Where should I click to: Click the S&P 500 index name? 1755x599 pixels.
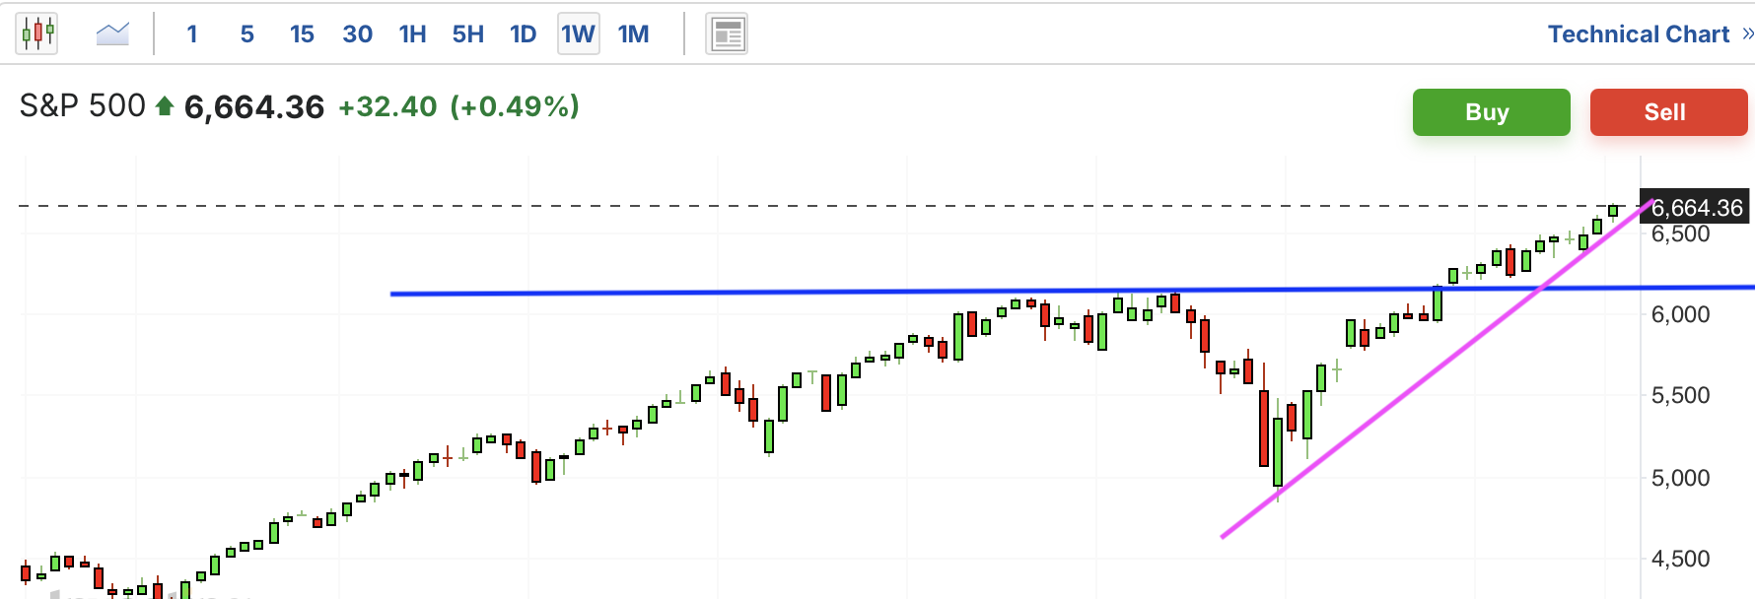click(x=83, y=105)
